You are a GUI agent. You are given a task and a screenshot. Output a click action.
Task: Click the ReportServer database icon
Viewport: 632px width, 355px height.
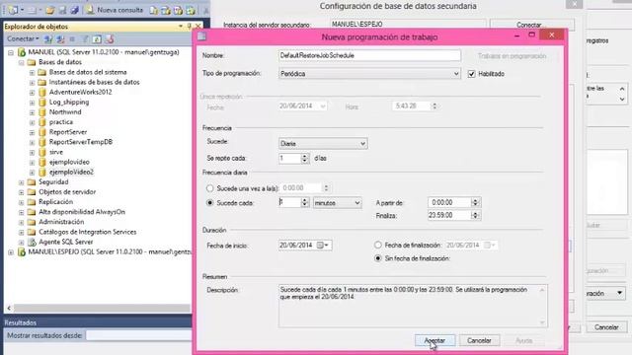tap(42, 132)
